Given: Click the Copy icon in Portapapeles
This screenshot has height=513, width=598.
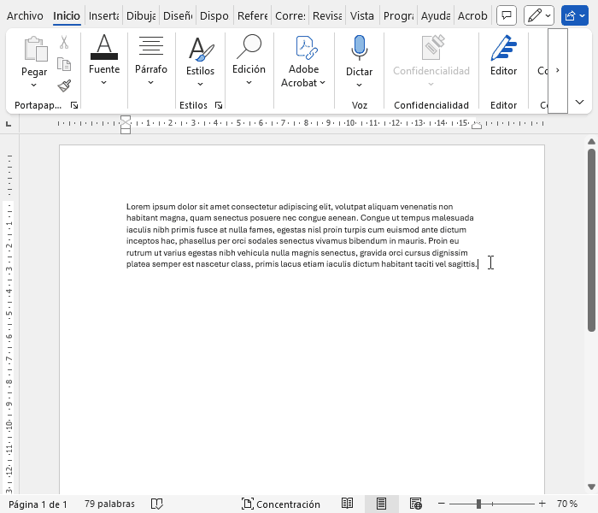Looking at the screenshot, I should point(64,64).
